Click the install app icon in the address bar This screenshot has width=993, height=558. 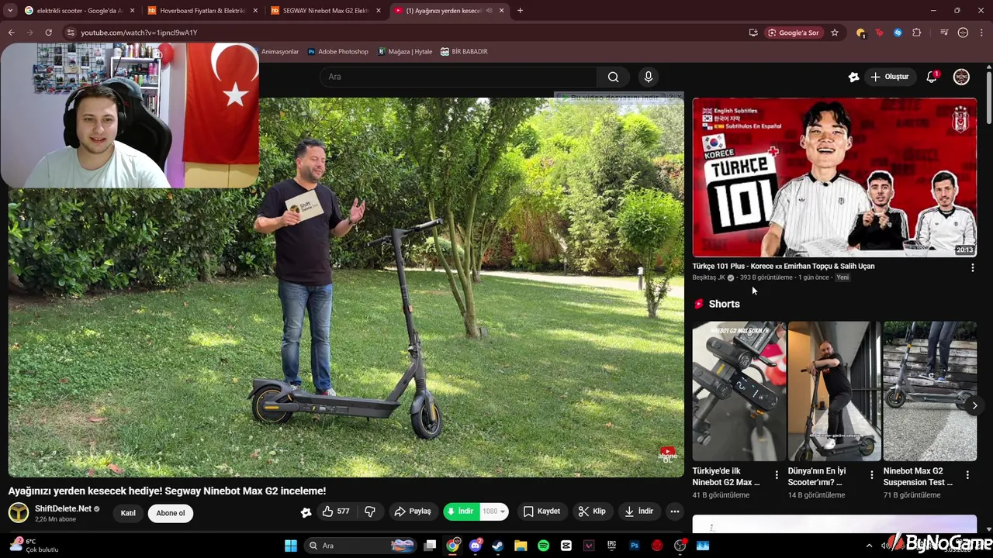(753, 33)
